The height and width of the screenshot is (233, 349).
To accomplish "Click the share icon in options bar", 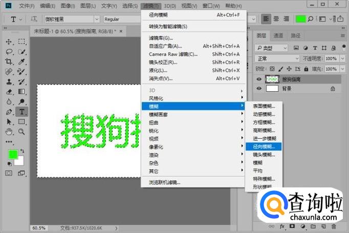I will coord(340,19).
